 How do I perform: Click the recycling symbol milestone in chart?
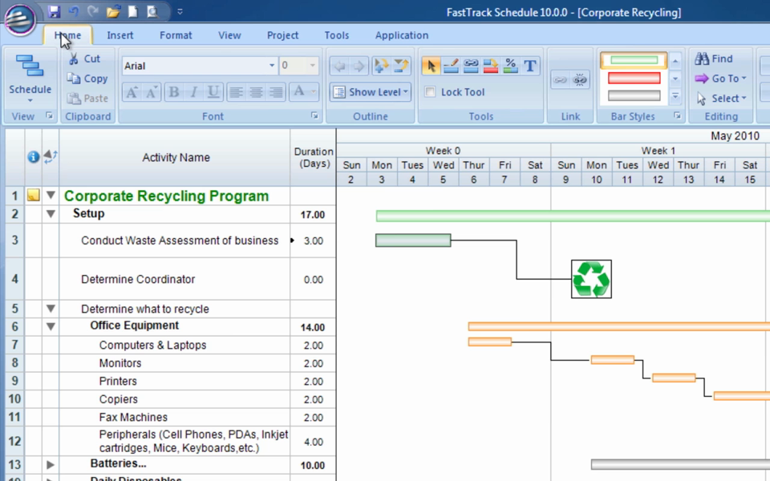[x=591, y=279]
